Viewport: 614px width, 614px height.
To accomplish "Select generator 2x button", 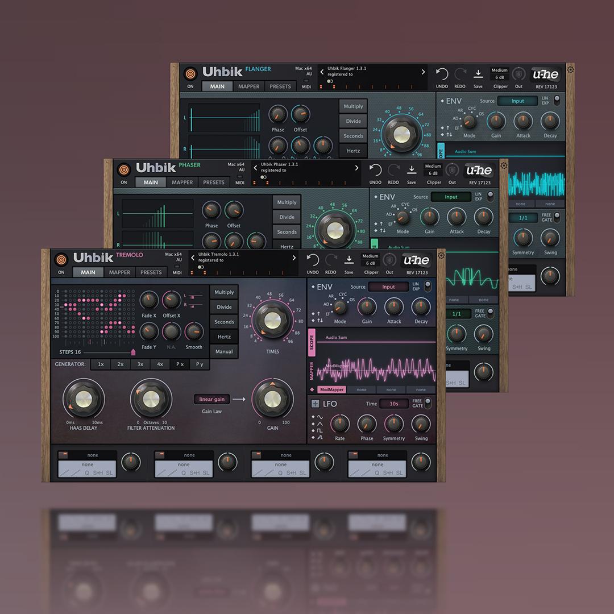I will (x=120, y=364).
